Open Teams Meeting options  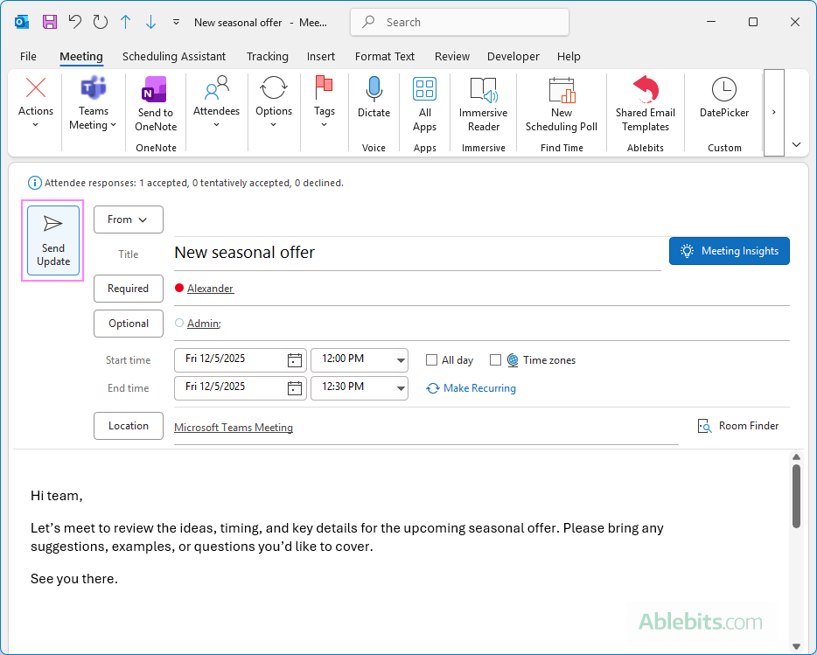tap(93, 102)
